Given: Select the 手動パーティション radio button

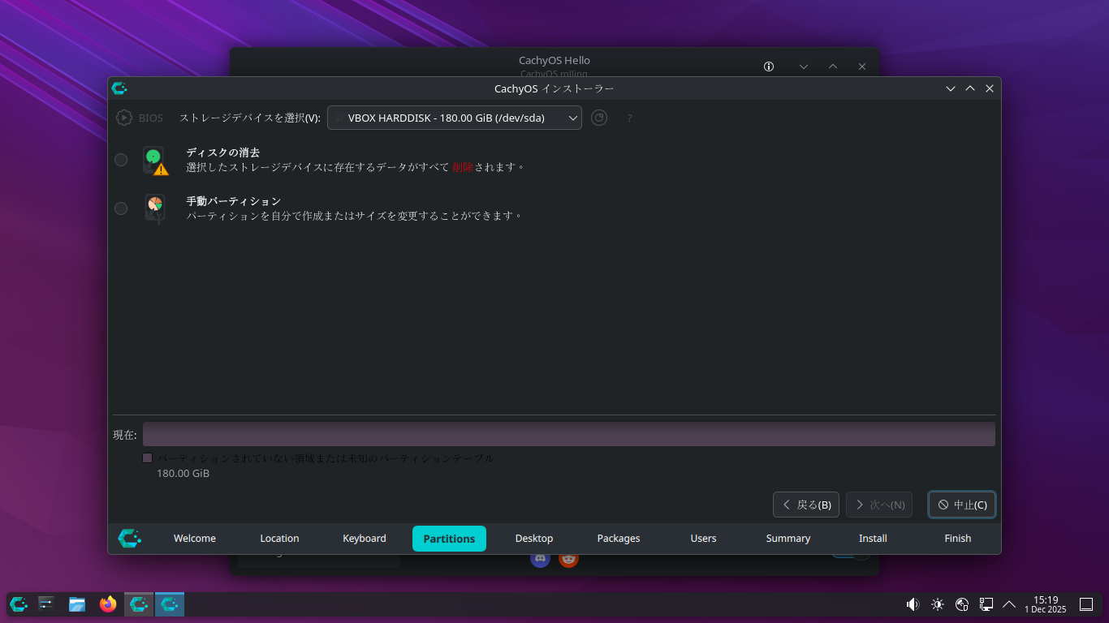Looking at the screenshot, I should tap(121, 208).
